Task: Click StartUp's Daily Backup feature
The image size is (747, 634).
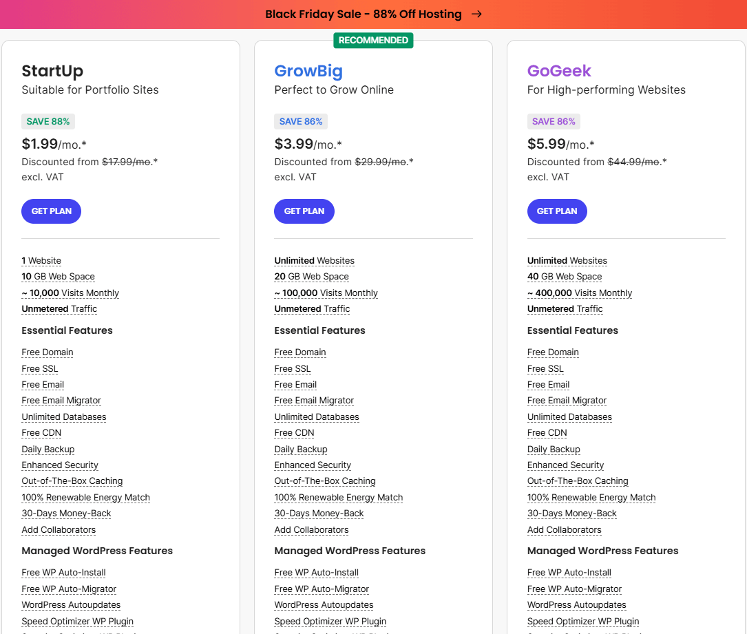Action: point(48,450)
